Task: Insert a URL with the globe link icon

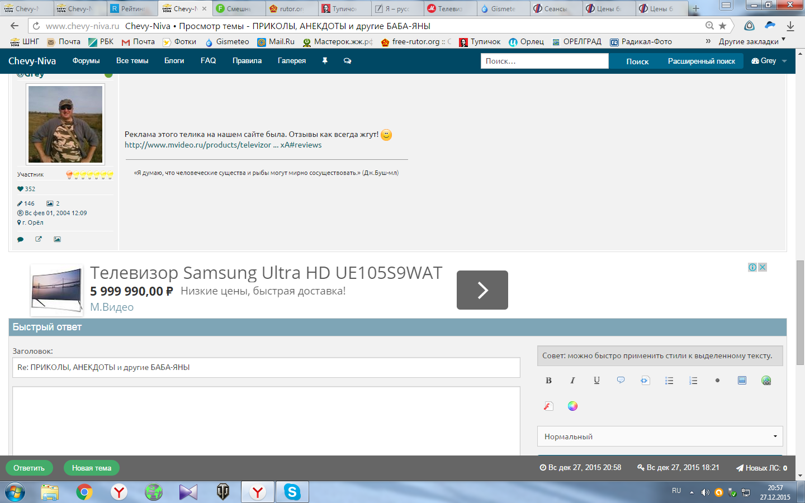Action: coord(766,381)
